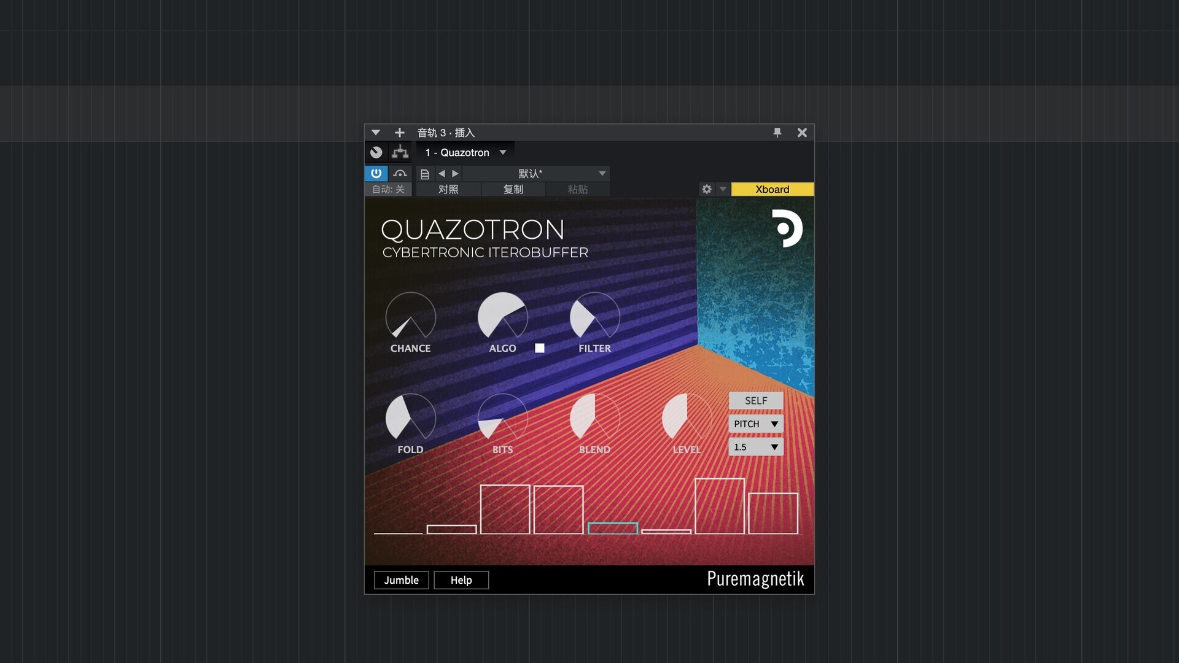Adjust the LEVEL knob
Image resolution: width=1179 pixels, height=663 pixels.
[x=687, y=418]
